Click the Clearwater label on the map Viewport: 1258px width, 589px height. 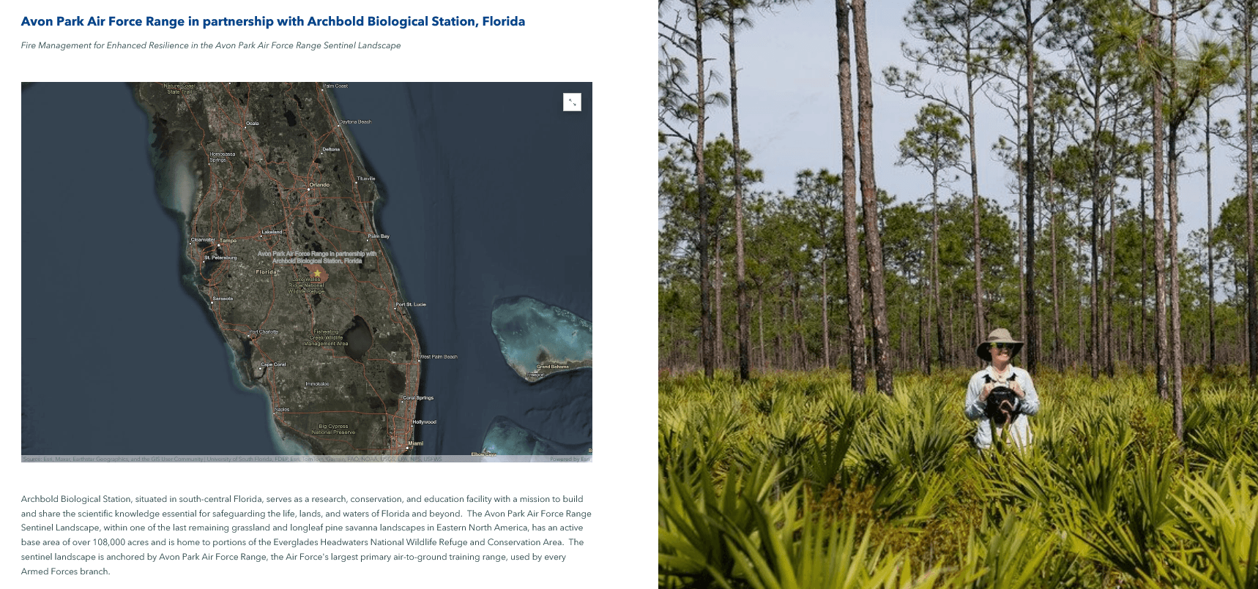pyautogui.click(x=203, y=240)
